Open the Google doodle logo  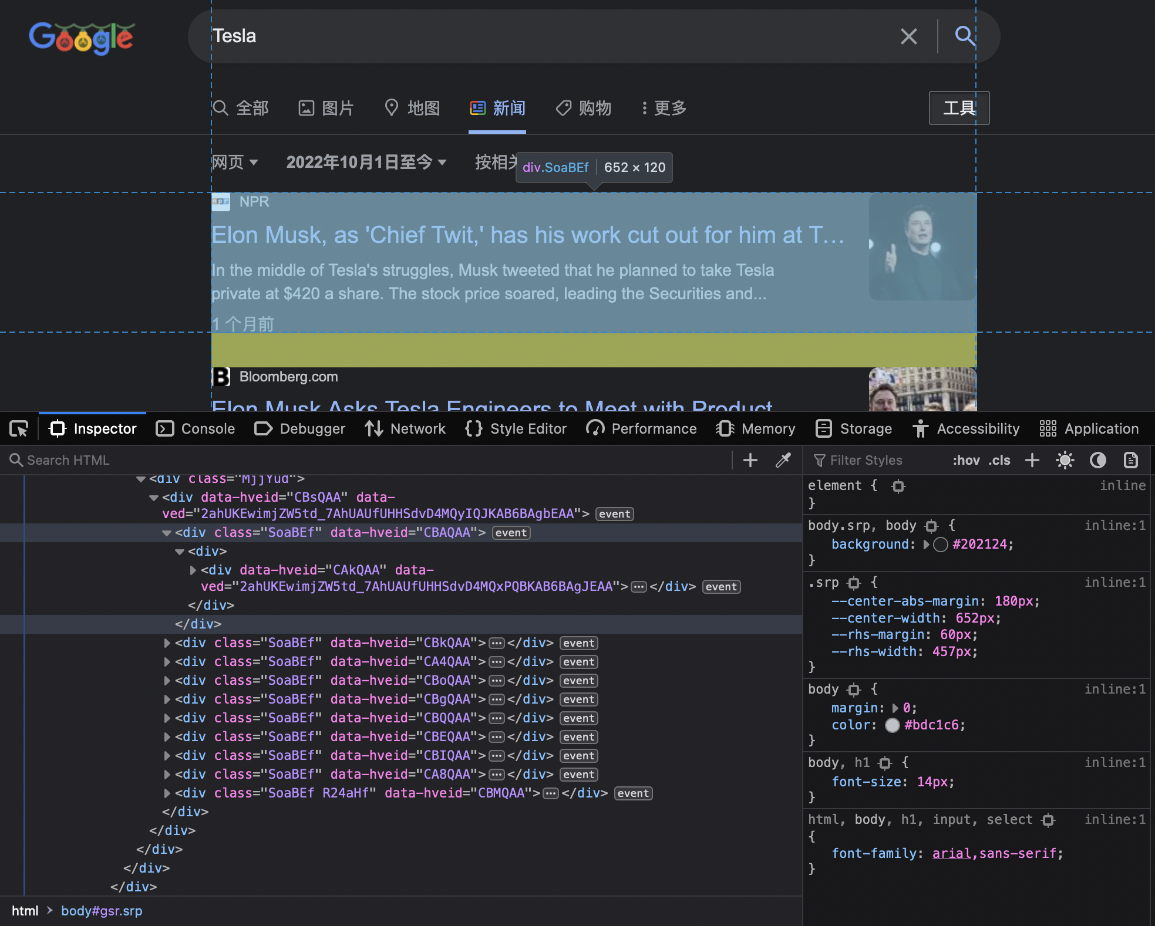[82, 38]
